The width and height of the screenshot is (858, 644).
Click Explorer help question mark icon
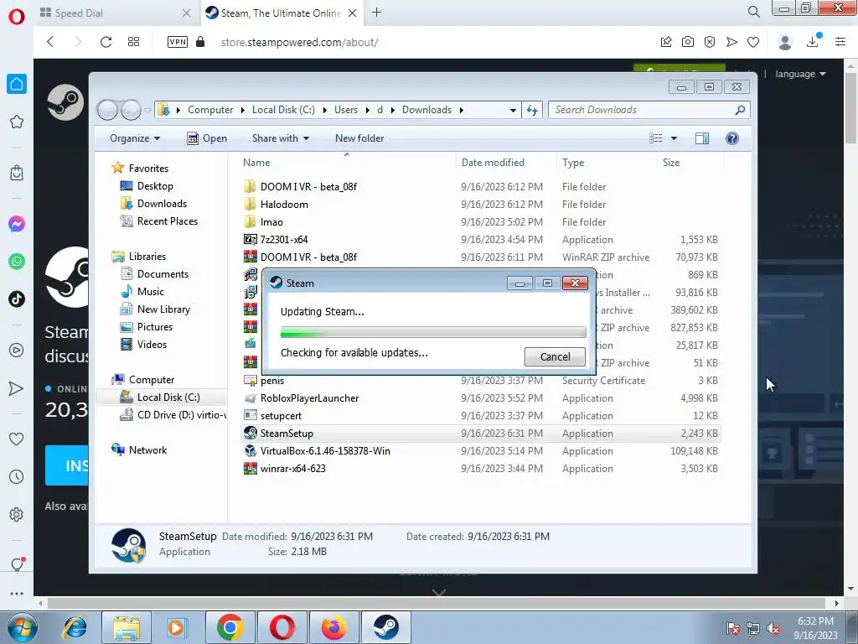point(732,138)
